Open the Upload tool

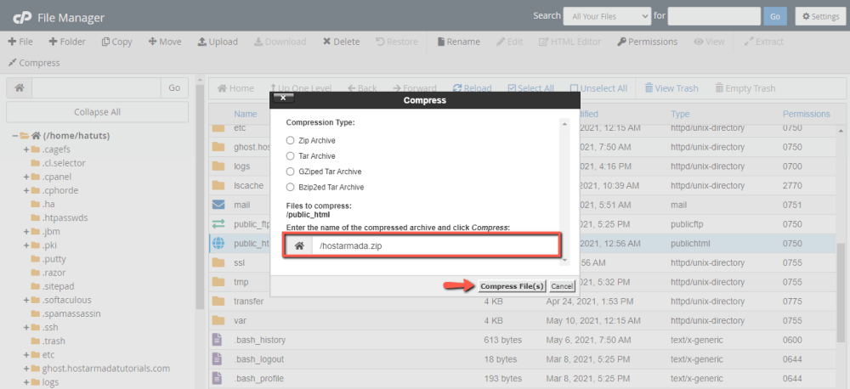coord(218,42)
